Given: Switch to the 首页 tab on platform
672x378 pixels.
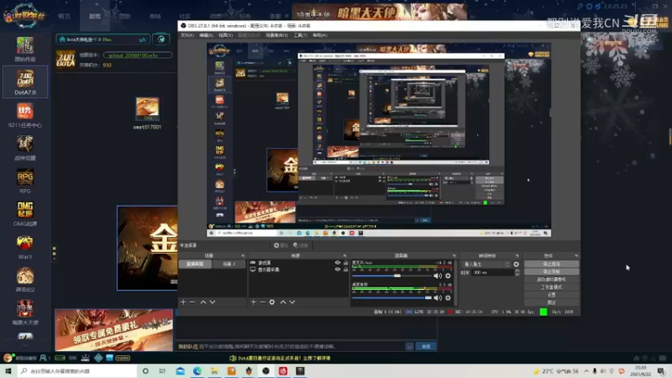Looking at the screenshot, I should [65, 16].
